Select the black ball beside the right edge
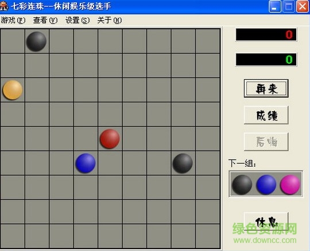310x251 pixels. (183, 163)
